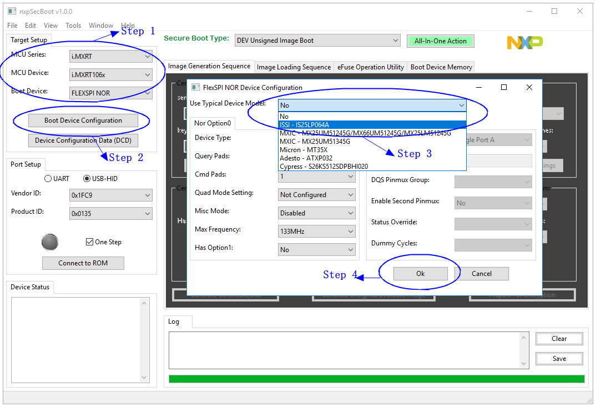Switch to the Image Loading Sequence tab
Image resolution: width=596 pixels, height=407 pixels.
(x=294, y=67)
